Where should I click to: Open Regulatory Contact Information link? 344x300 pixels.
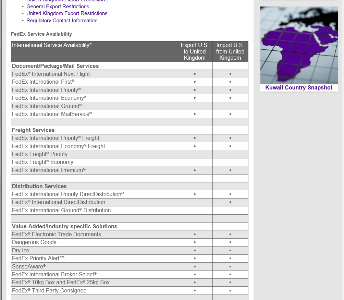point(62,21)
